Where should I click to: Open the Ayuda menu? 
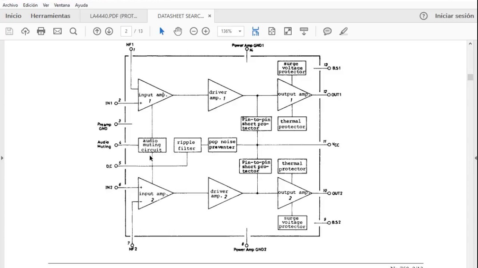81,5
